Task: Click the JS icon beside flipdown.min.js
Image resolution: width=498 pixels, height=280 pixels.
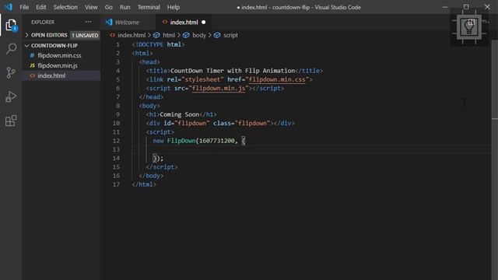Action: tap(32, 65)
